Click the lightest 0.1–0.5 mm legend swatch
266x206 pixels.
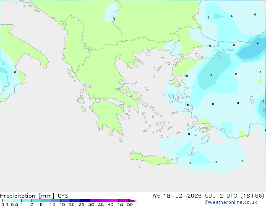7,201
